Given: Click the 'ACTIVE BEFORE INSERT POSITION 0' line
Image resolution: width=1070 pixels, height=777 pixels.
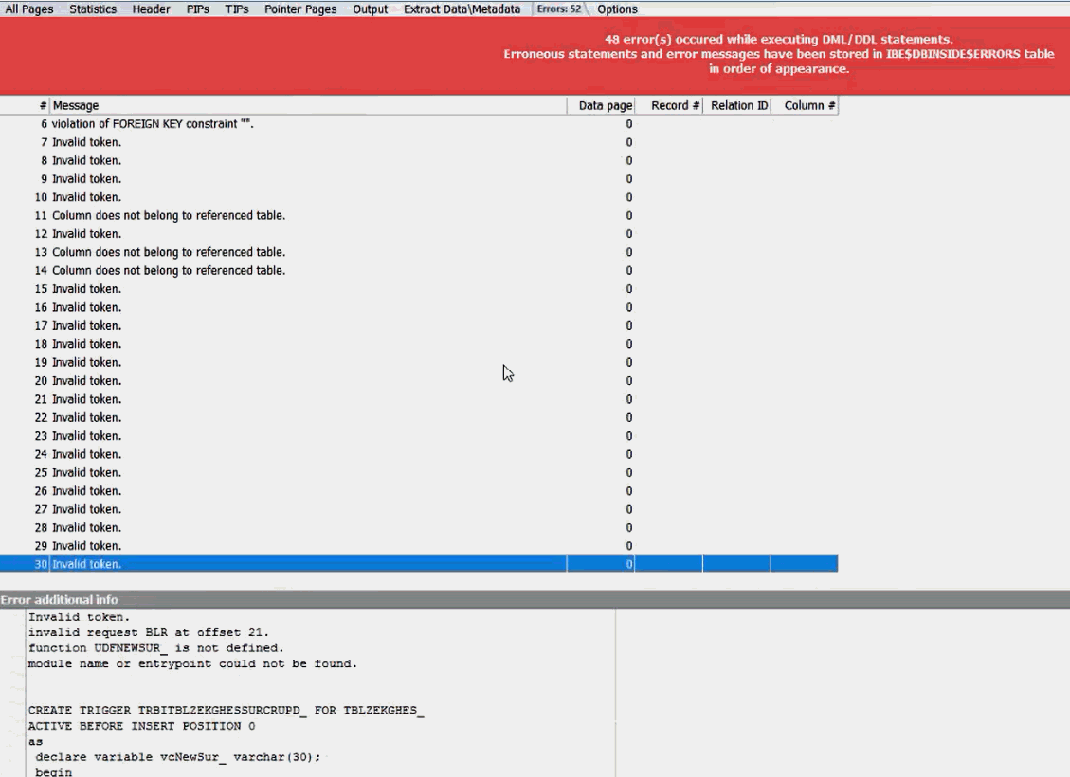Looking at the screenshot, I should point(141,726).
